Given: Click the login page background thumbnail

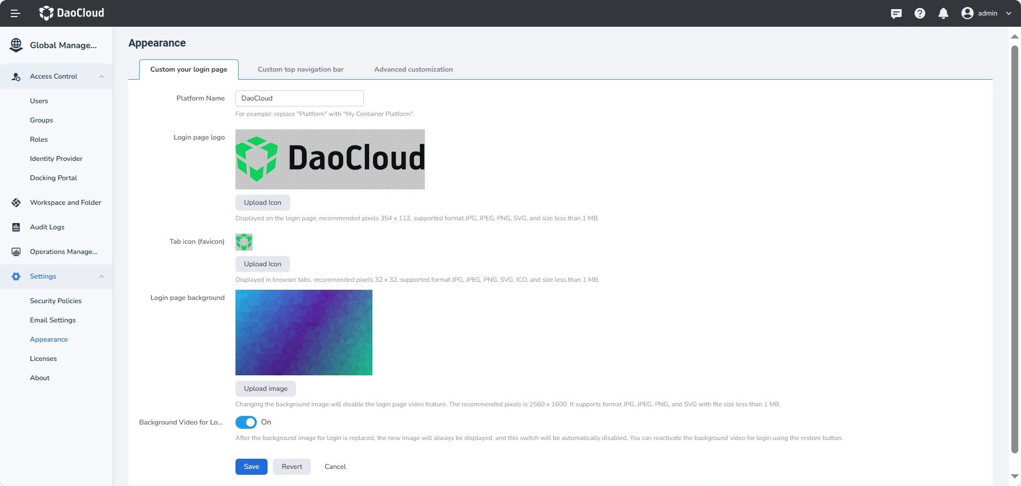Looking at the screenshot, I should [304, 333].
